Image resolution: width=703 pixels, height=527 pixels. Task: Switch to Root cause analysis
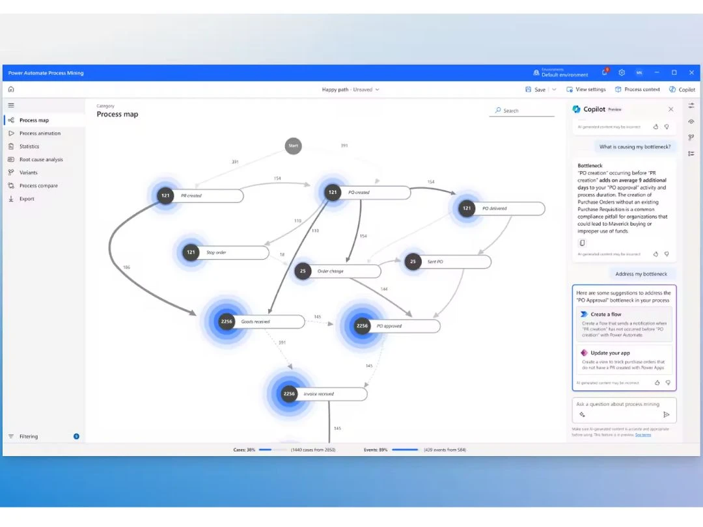[x=40, y=159]
